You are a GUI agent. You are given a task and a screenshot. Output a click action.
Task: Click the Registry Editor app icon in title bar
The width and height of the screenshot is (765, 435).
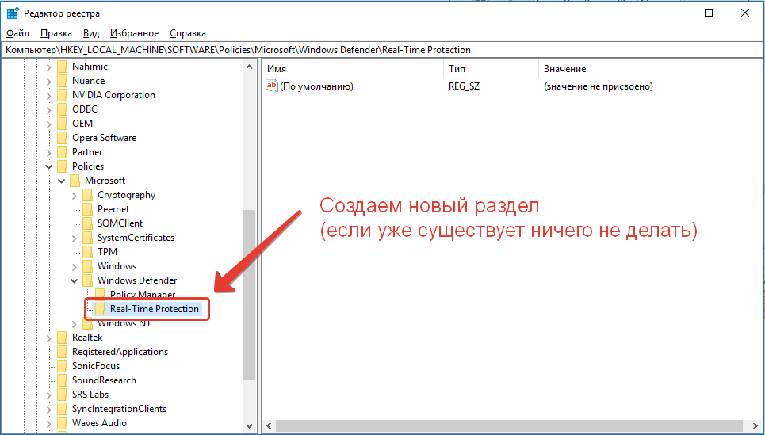click(13, 13)
